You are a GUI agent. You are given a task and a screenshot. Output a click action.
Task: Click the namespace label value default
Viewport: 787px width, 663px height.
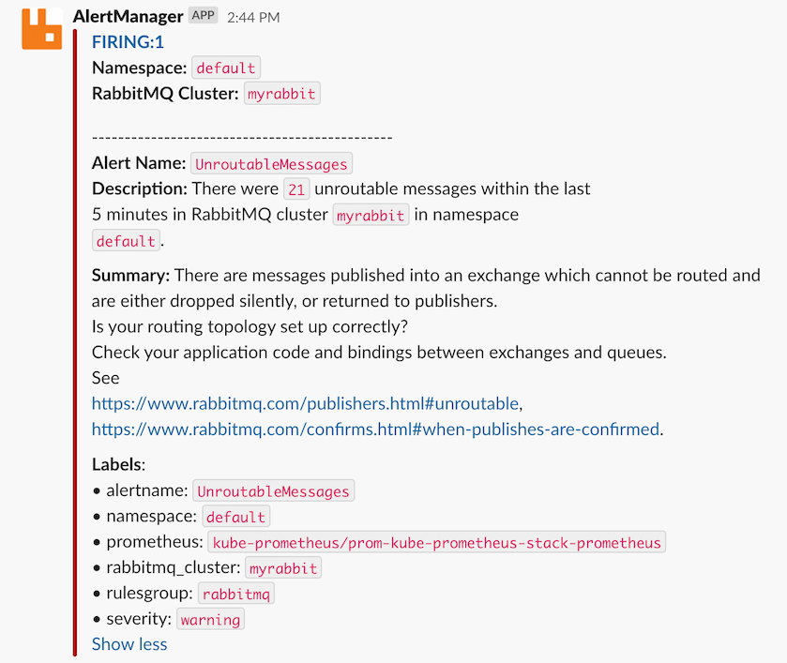click(236, 517)
